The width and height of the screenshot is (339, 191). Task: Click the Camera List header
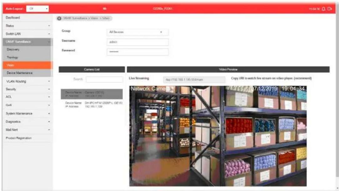tap(92, 70)
